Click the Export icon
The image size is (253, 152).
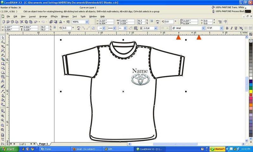(x=55, y=22)
